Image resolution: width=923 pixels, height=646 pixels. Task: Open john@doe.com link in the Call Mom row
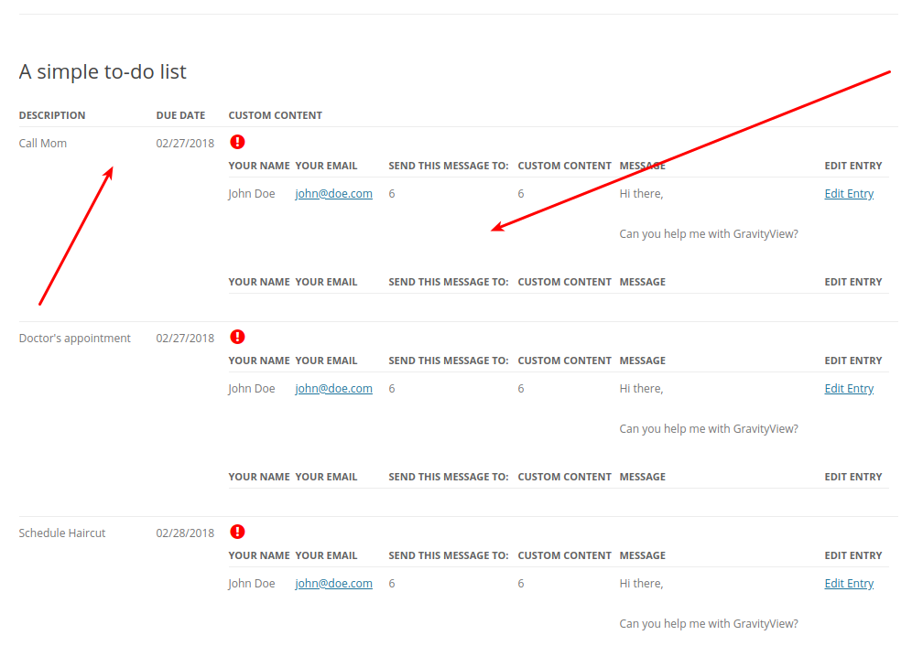point(333,193)
